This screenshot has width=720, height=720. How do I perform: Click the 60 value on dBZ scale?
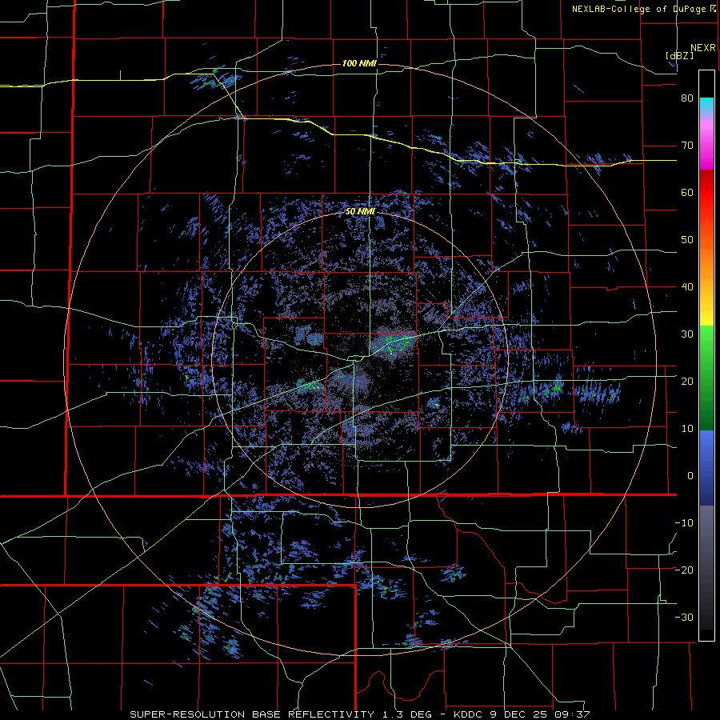click(687, 192)
